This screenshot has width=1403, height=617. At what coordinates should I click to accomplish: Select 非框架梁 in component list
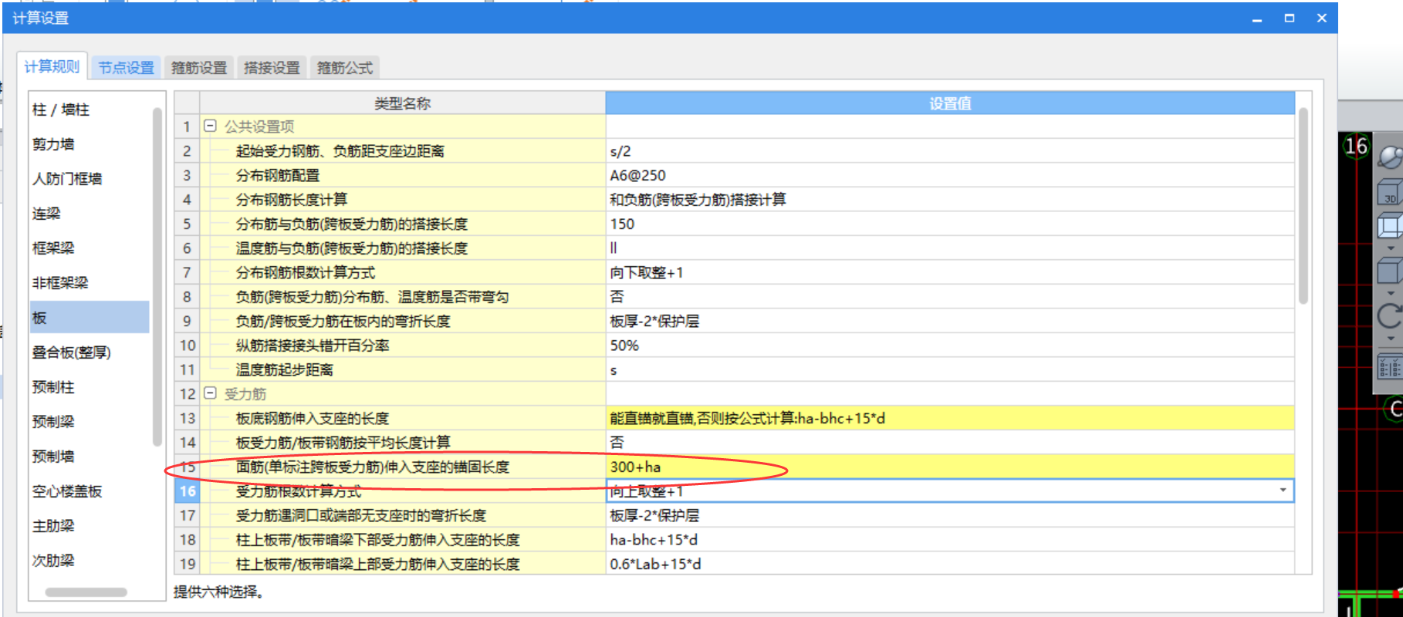(90, 283)
